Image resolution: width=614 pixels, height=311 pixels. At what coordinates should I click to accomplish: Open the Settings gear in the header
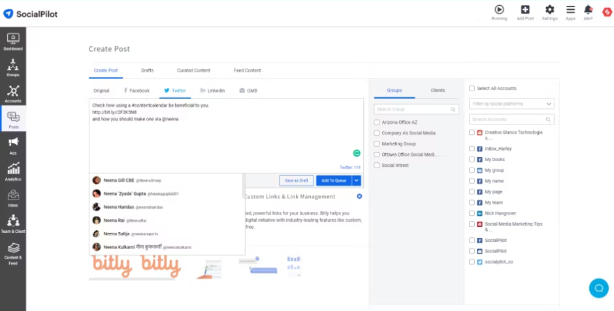pyautogui.click(x=549, y=11)
